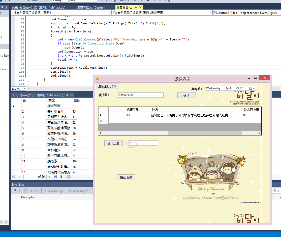Select the drug Query db1.accdb tab
Image resolution: width=281 pixels, height=237 pixels.
[x=38, y=95]
